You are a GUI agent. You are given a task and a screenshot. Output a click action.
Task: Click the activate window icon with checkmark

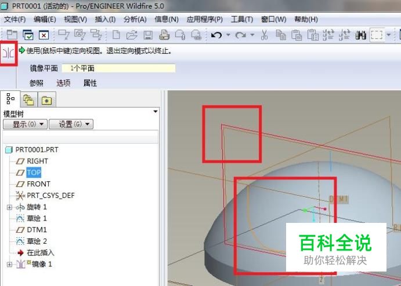pyautogui.click(x=28, y=34)
